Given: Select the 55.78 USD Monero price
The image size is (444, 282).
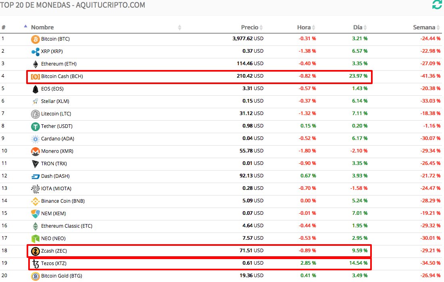Looking at the screenshot, I should [x=252, y=151].
